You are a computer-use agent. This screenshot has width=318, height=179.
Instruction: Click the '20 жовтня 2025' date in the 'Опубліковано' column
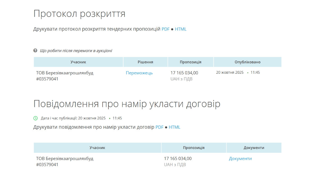[230, 72]
